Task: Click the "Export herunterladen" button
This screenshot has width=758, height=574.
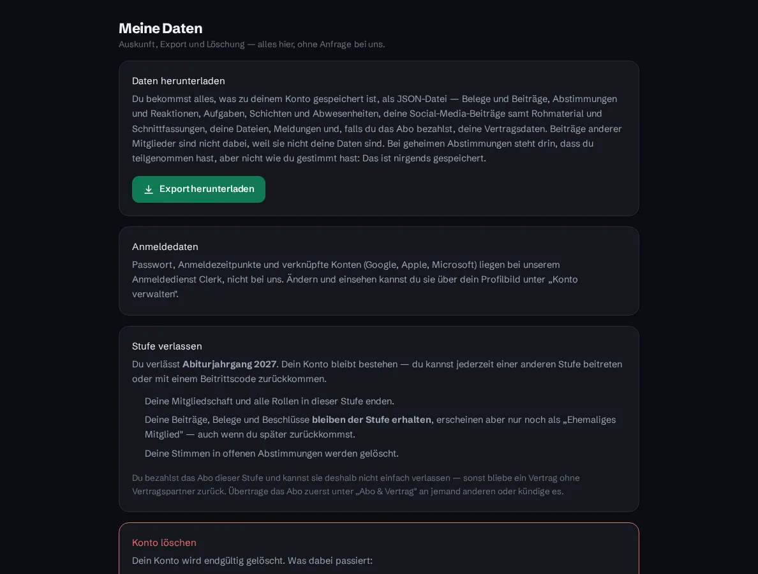Action: click(x=198, y=189)
